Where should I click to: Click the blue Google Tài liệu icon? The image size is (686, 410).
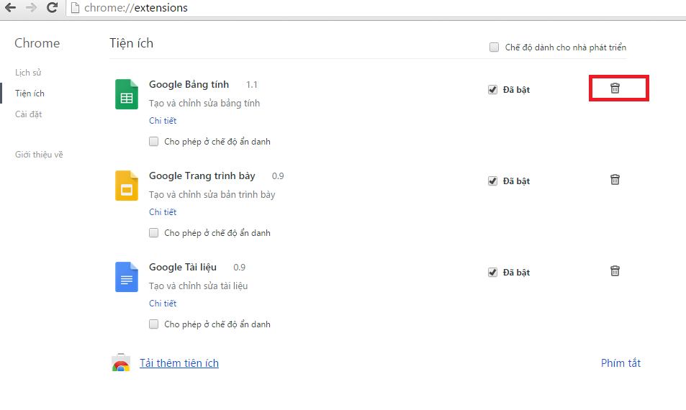[127, 277]
